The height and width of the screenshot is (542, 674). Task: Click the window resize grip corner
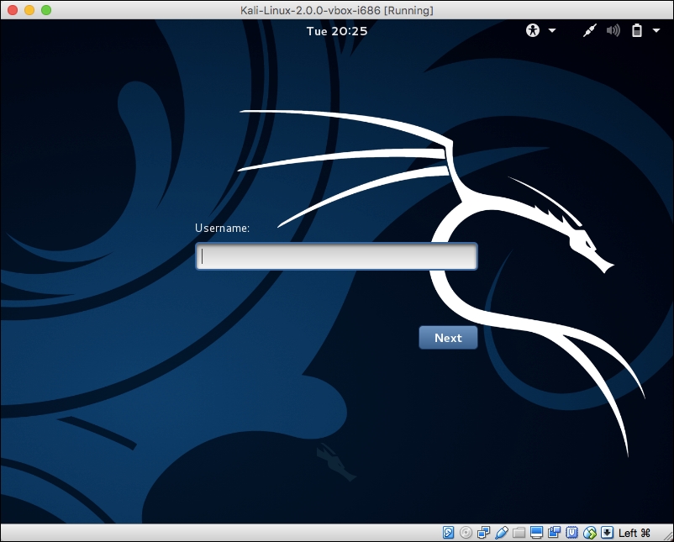[668, 536]
